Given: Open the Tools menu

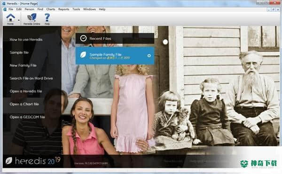Looking at the screenshot, I should 76,9.
